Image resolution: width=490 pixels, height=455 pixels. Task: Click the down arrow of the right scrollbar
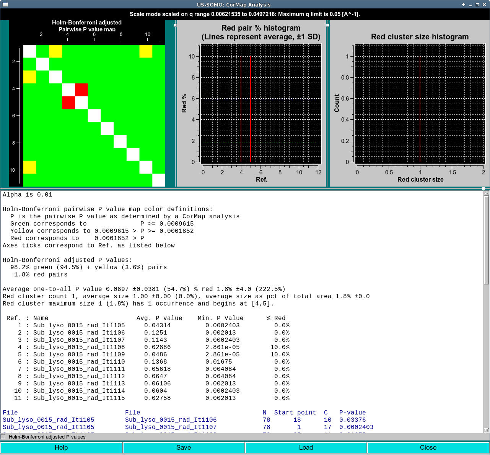click(x=486, y=430)
